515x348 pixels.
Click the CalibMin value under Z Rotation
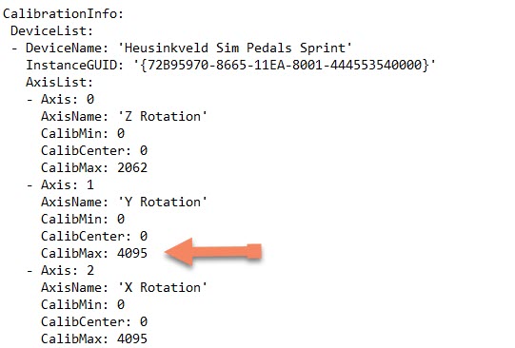121,133
